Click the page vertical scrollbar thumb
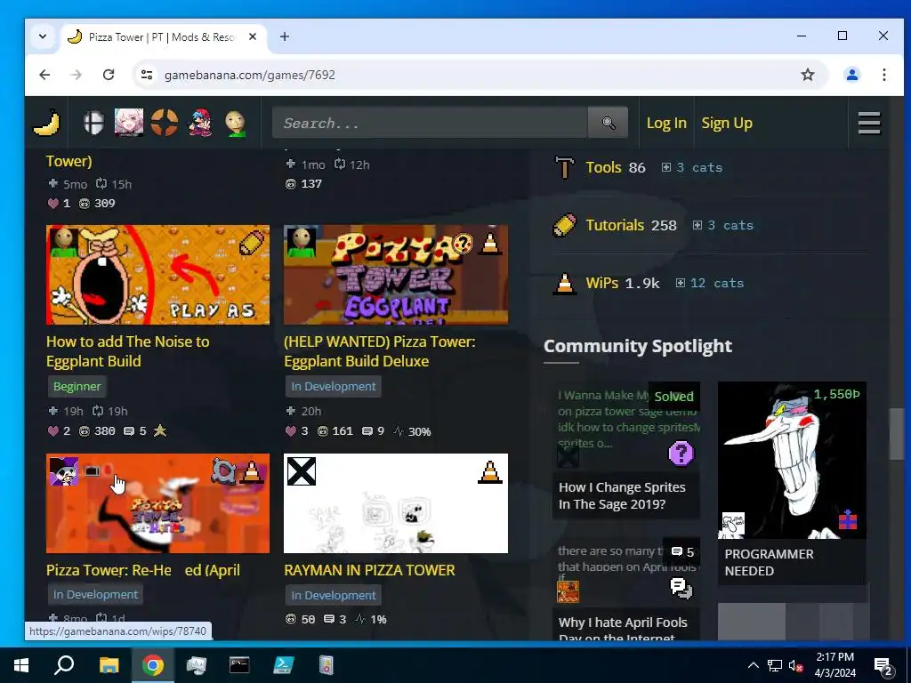The image size is (911, 683). 897,434
